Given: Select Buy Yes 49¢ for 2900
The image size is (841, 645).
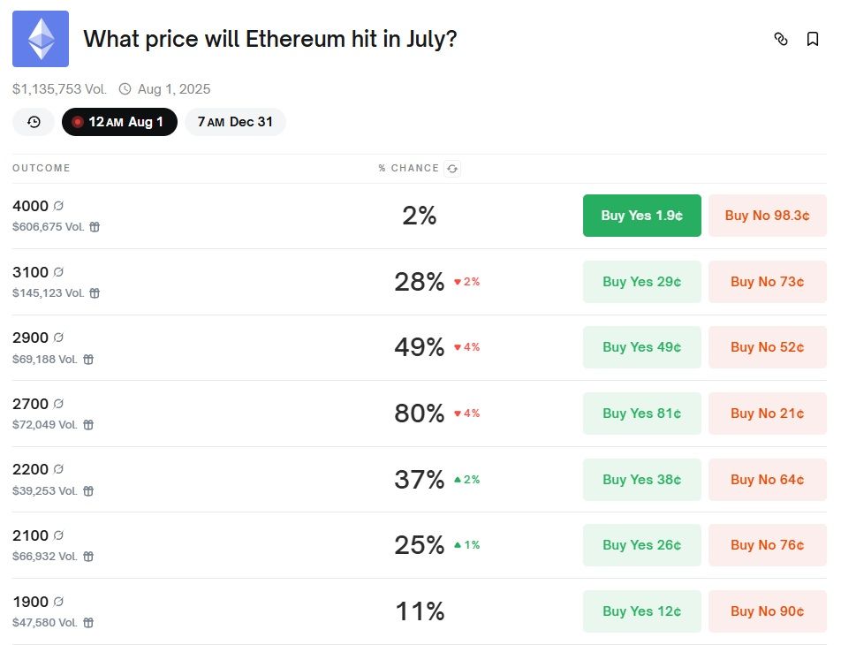Looking at the screenshot, I should pyautogui.click(x=641, y=347).
